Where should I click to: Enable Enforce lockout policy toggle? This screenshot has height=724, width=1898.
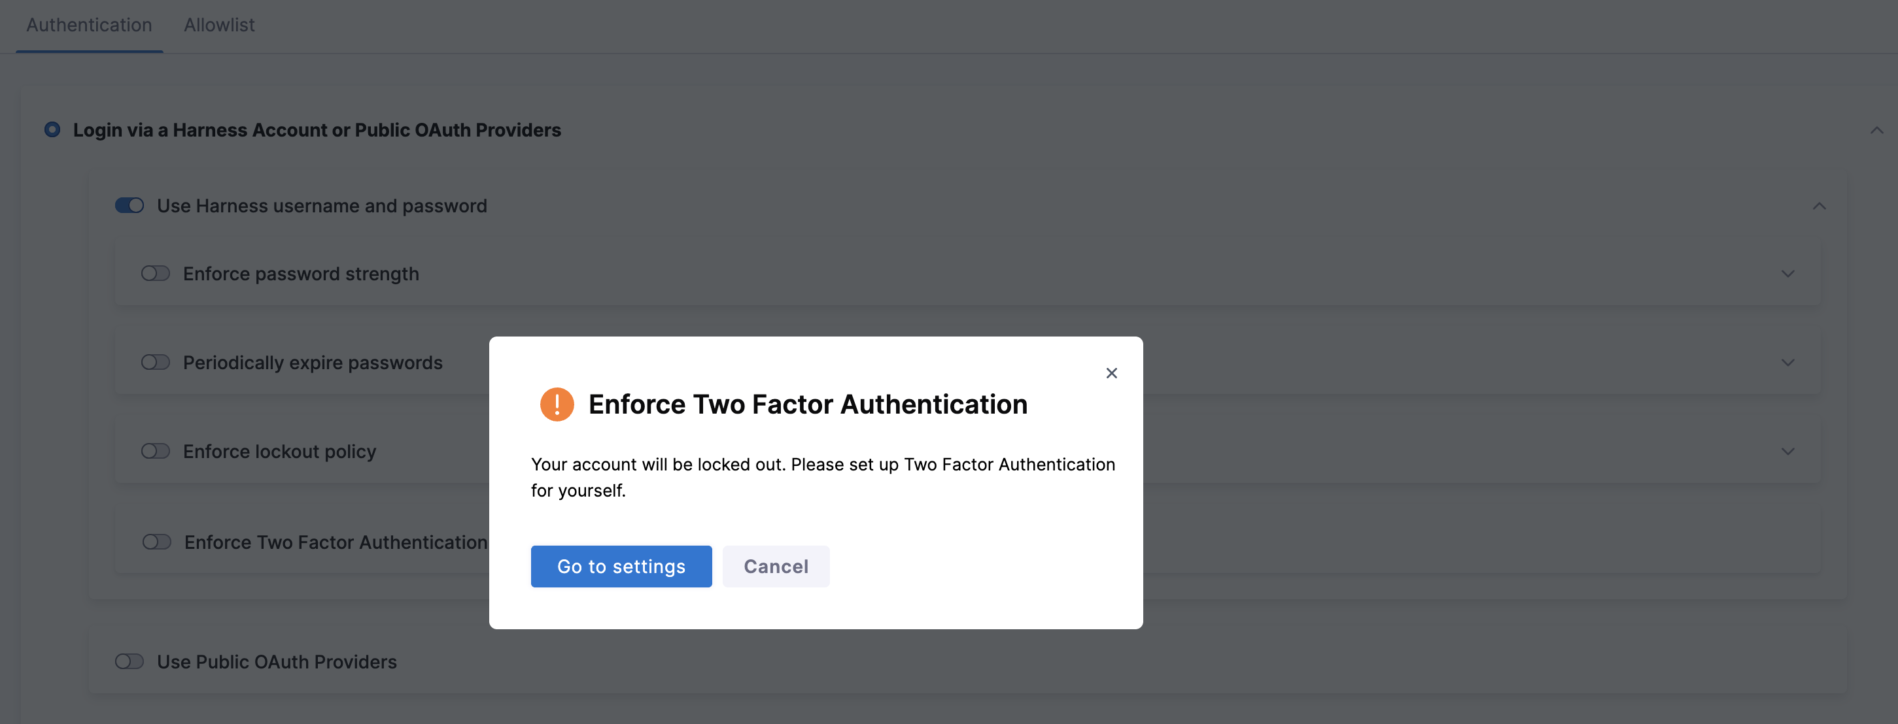click(x=156, y=451)
